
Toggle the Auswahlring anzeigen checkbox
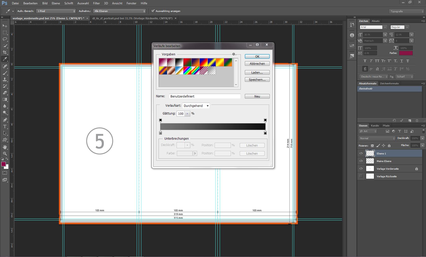[x=153, y=11]
